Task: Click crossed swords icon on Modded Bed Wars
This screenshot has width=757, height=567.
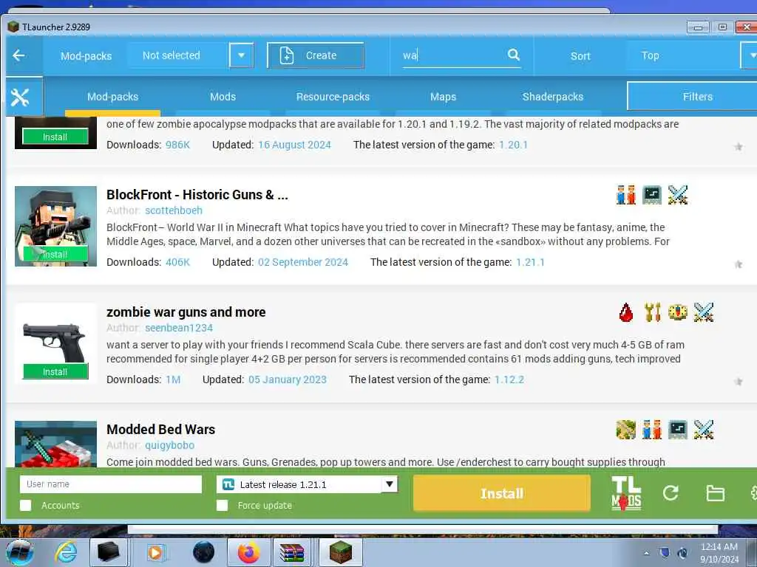Action: (704, 430)
